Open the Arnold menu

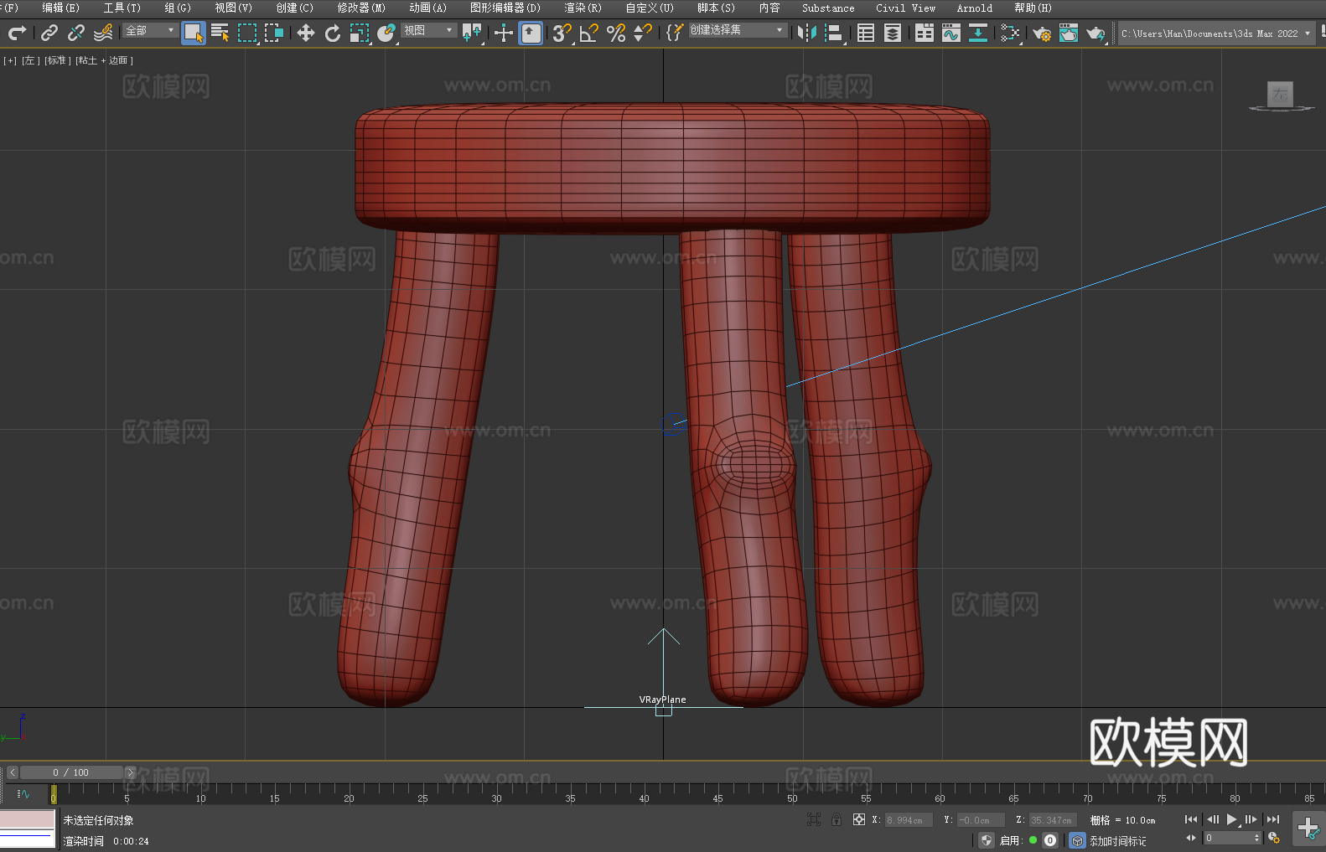pyautogui.click(x=974, y=8)
